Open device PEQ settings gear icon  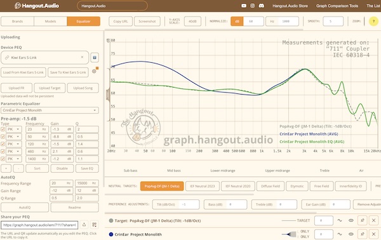point(94,71)
